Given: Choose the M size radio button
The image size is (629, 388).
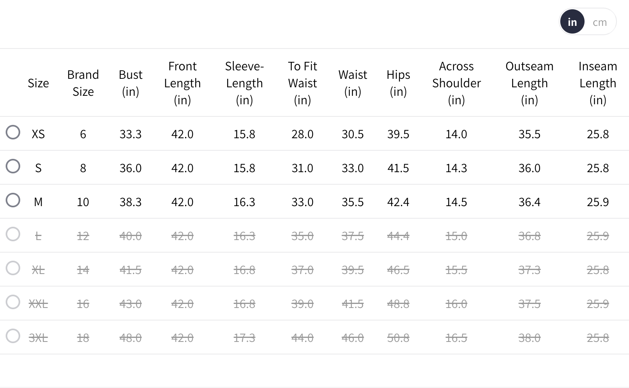Looking at the screenshot, I should click(x=13, y=200).
